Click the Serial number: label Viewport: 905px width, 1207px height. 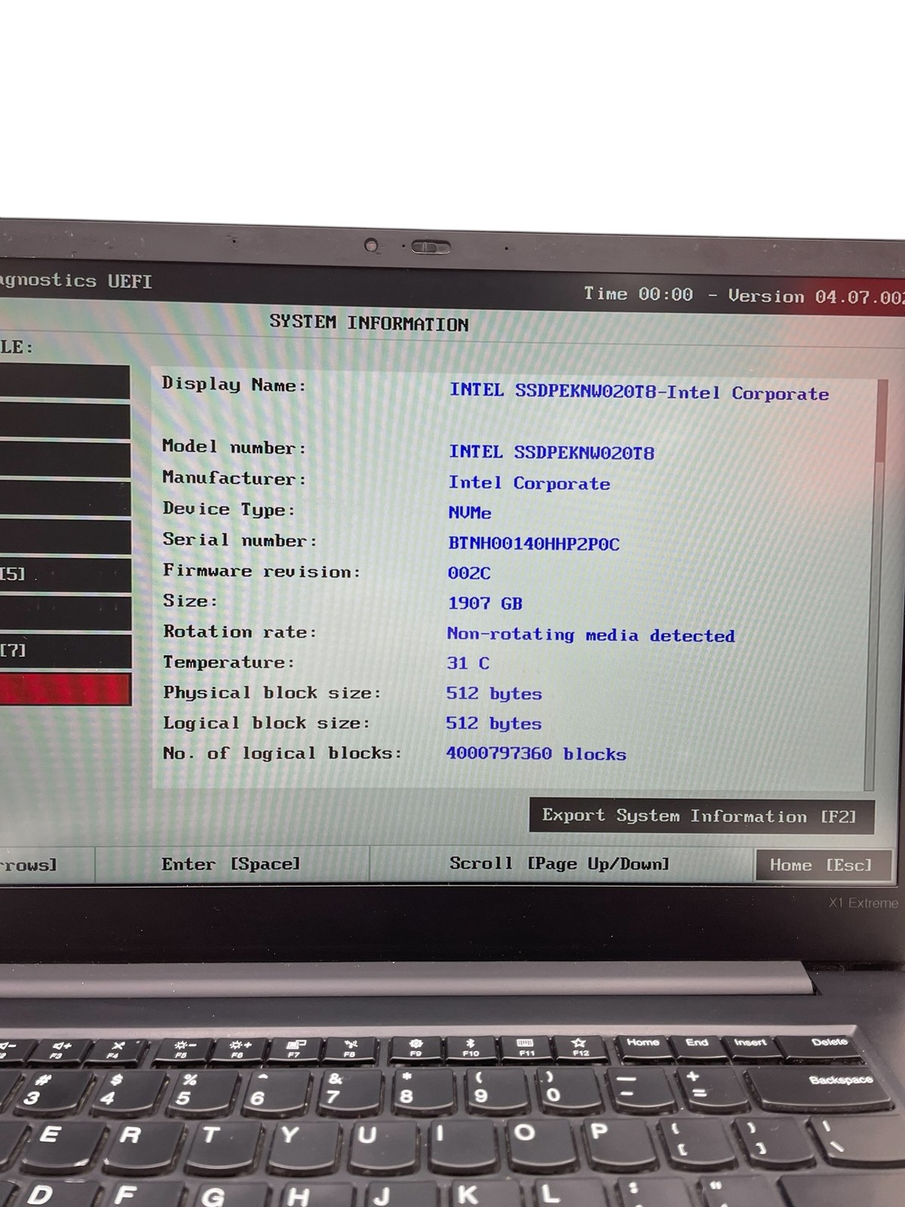240,540
